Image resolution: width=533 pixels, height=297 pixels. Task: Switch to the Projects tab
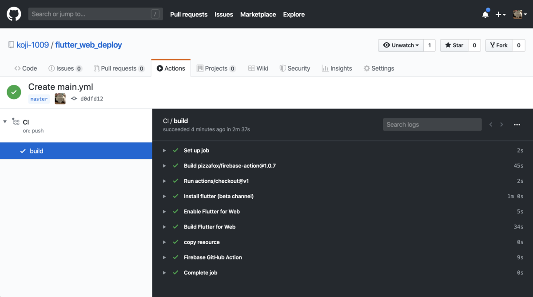pos(216,68)
